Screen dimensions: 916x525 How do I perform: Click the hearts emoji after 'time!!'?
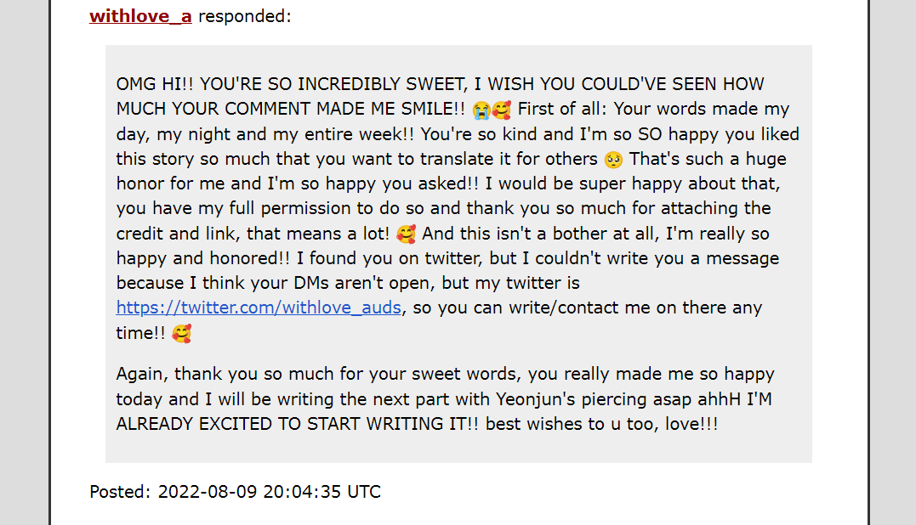point(182,334)
